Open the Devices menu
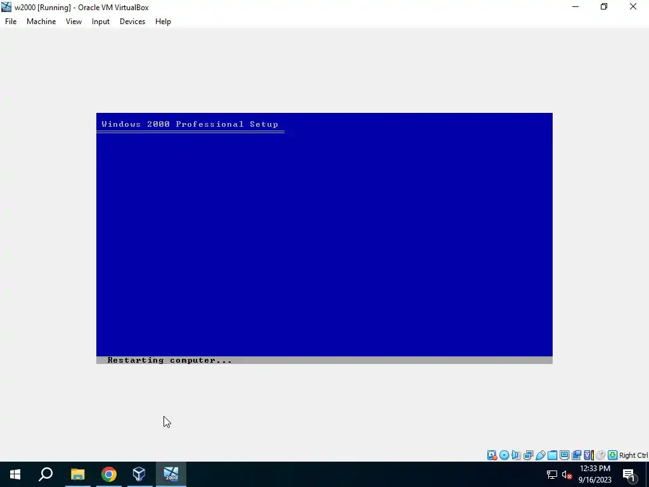Viewport: 649px width, 487px height. tap(132, 22)
